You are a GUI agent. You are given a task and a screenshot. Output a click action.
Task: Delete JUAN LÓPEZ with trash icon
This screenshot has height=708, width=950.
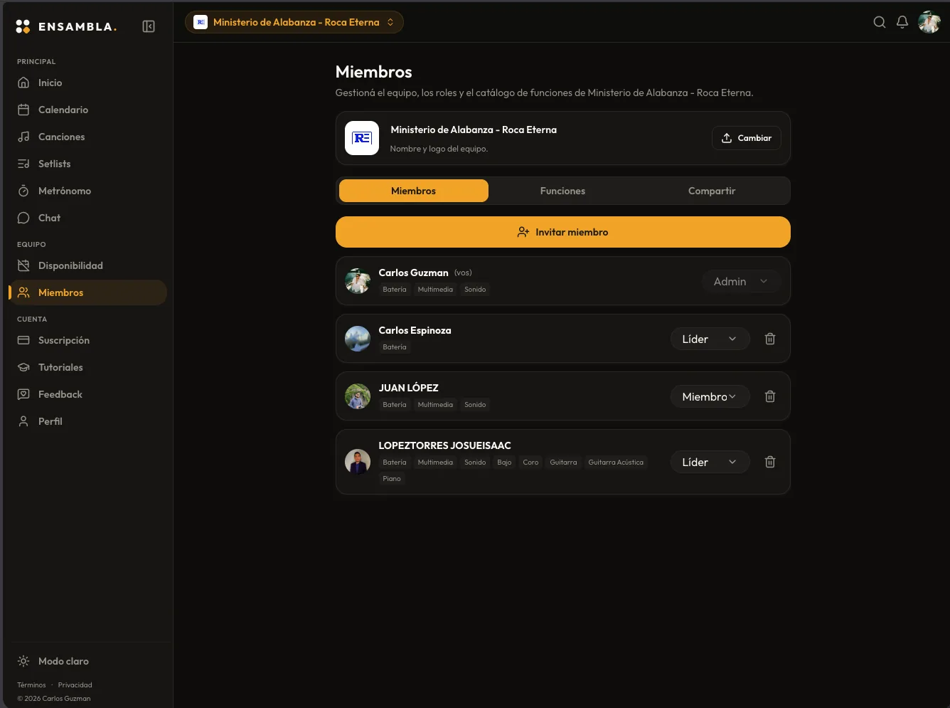770,396
